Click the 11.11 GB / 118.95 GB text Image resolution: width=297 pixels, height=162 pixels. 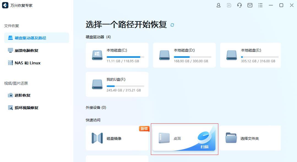[x=123, y=61]
